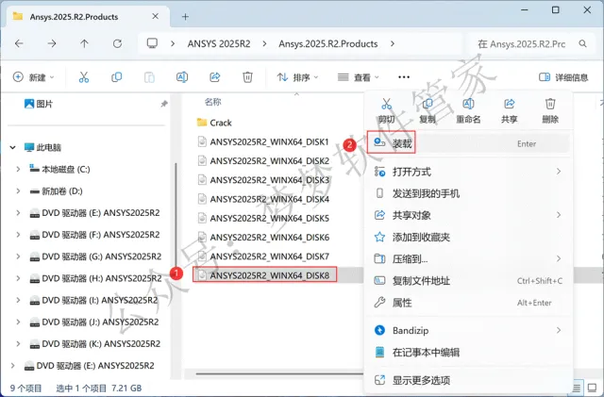
Task: Open the 查看 view dropdown
Action: (x=359, y=77)
